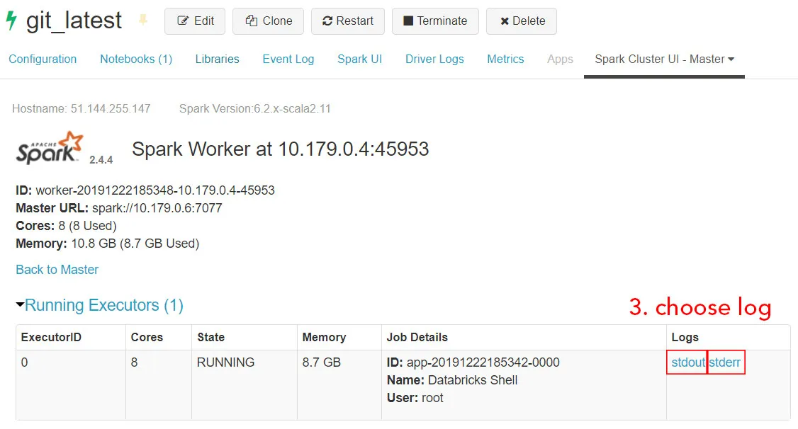Click the green lightning bolt cluster status icon
The height and width of the screenshot is (429, 798).
point(10,21)
